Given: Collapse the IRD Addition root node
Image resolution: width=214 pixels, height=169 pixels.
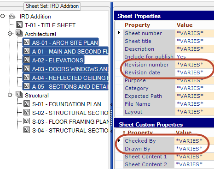Looking at the screenshot, I should click(x=3, y=16).
